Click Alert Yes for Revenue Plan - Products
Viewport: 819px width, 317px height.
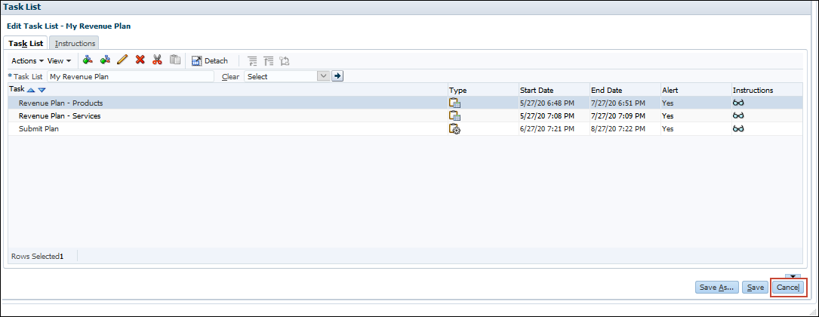[x=667, y=103]
